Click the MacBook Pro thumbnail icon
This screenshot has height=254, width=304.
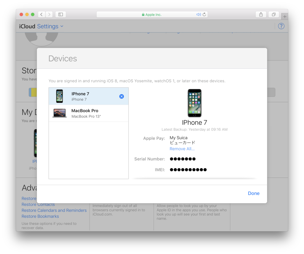[x=59, y=113]
